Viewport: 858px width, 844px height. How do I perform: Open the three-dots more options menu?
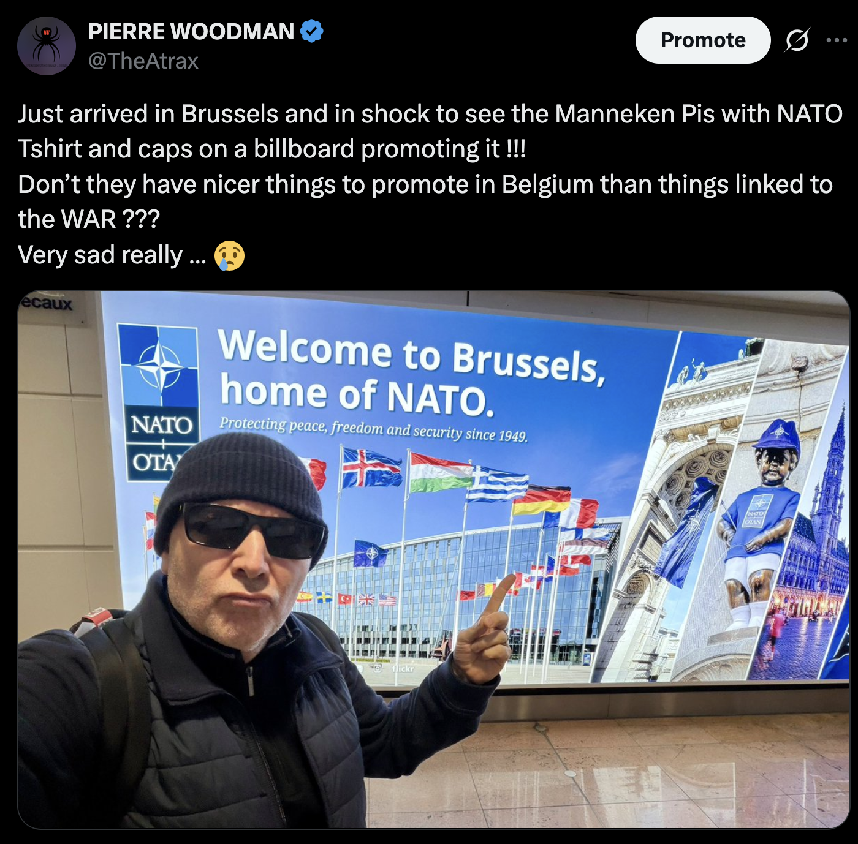(x=837, y=40)
